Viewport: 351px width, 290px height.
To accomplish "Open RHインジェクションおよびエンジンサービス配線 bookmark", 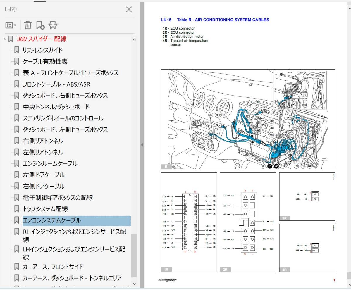I will click(75, 236).
